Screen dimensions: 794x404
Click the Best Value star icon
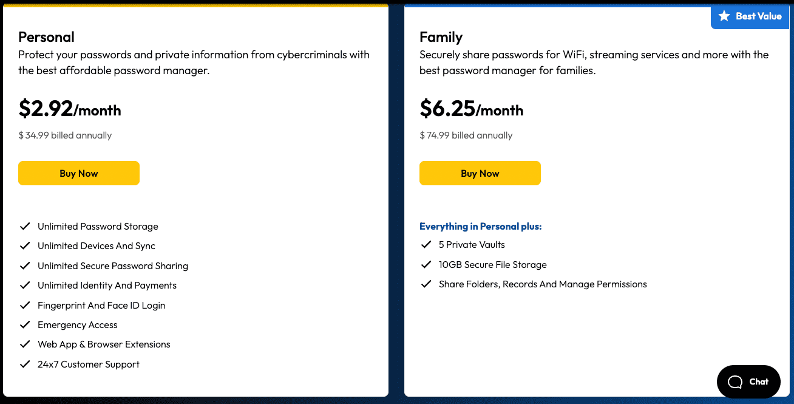pyautogui.click(x=724, y=16)
